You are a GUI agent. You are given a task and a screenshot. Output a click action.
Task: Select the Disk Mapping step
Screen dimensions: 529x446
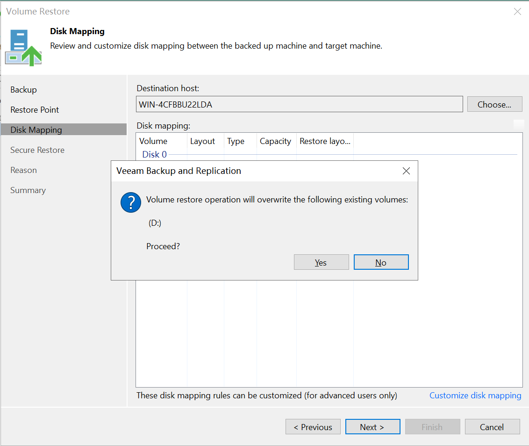point(64,129)
